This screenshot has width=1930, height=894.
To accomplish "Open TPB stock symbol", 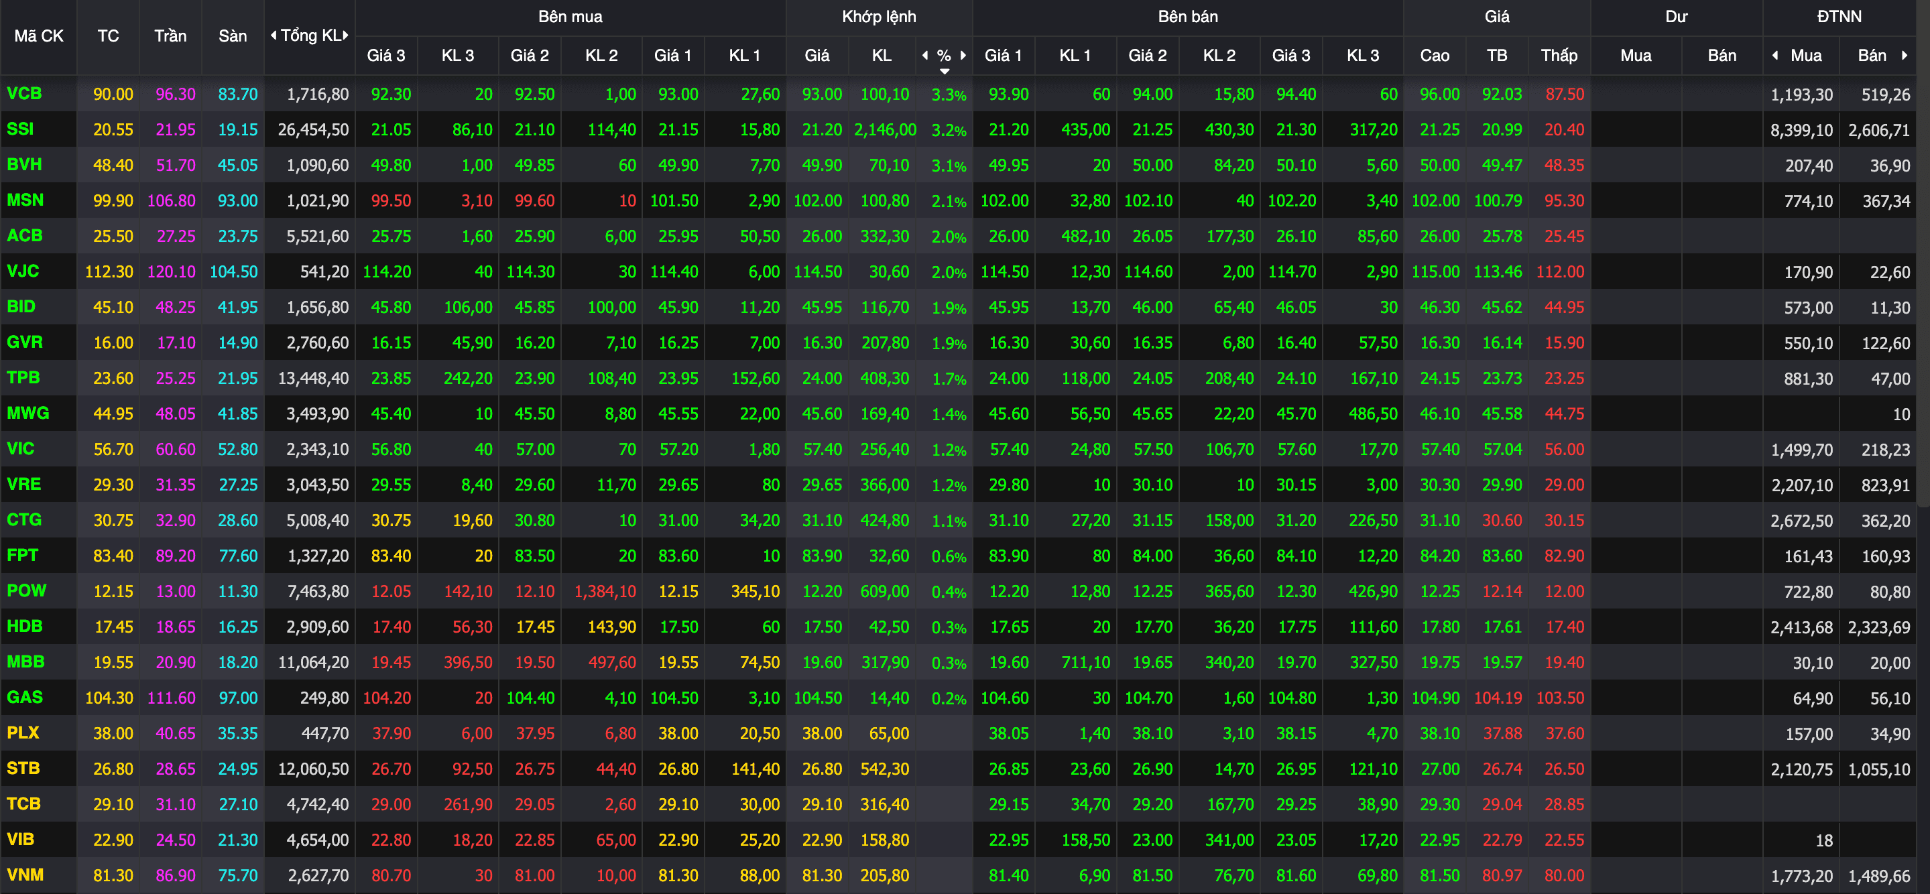I will click(23, 377).
